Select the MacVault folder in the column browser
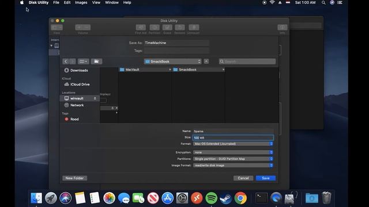 tap(145, 70)
